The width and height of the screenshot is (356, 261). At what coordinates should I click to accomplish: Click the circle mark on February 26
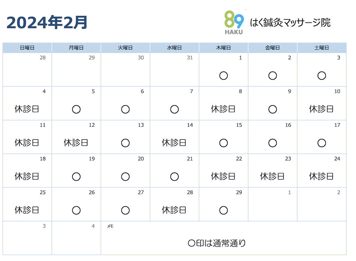[x=76, y=210]
